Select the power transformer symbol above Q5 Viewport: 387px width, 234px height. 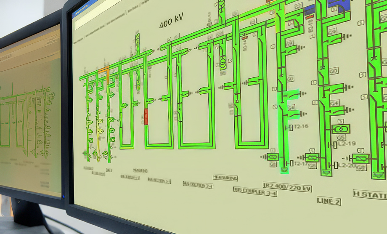[x=341, y=129]
